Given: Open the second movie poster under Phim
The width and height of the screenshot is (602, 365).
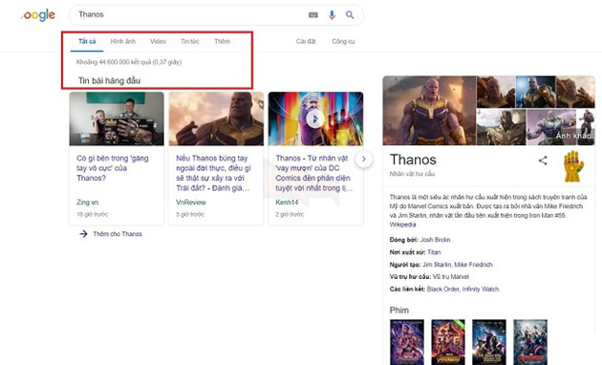Looking at the screenshot, I should click(448, 342).
